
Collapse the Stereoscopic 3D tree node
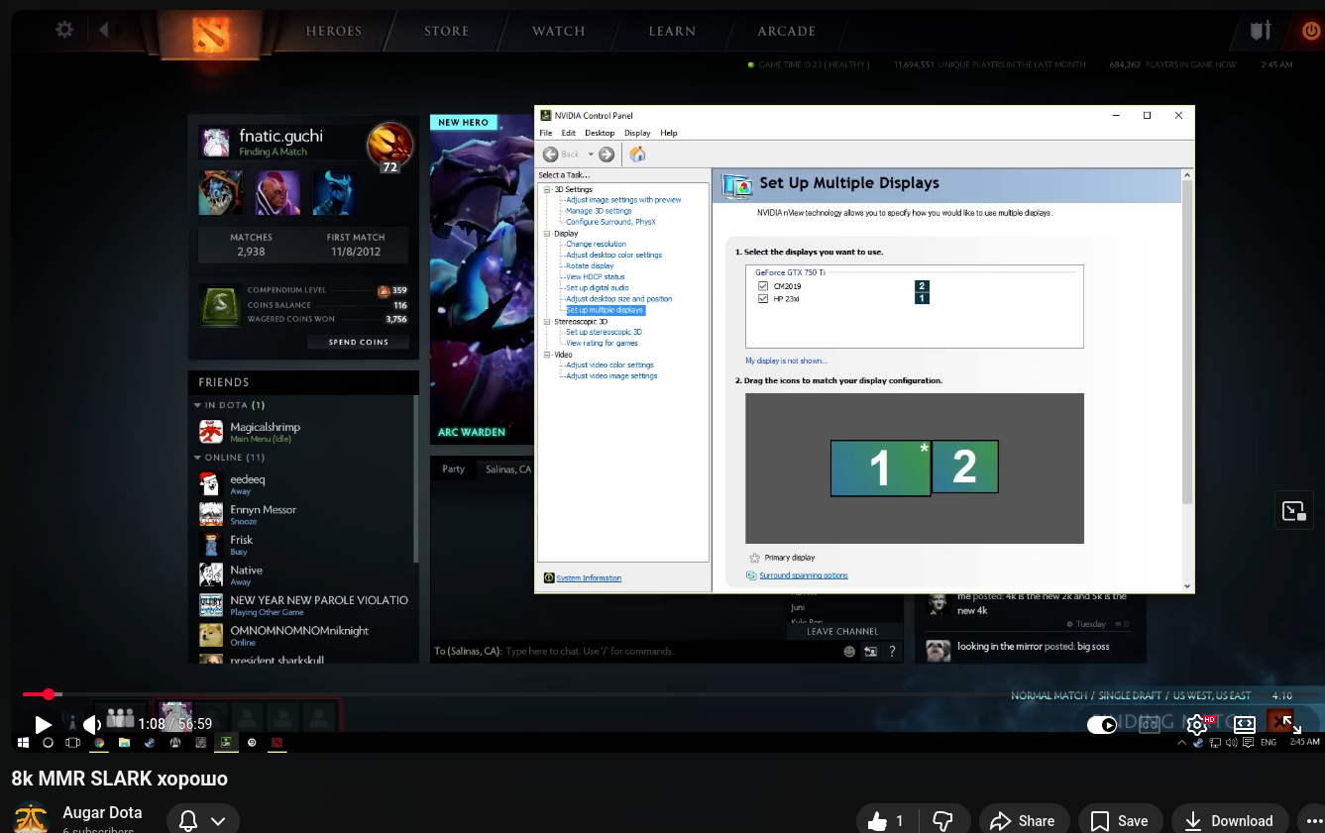[546, 322]
